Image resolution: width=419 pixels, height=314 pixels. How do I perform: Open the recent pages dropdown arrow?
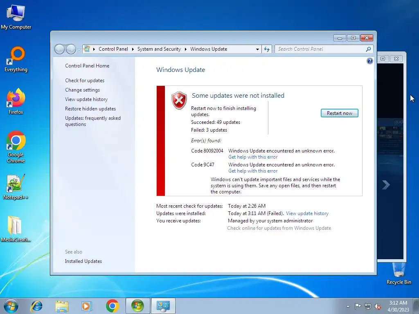tap(79, 49)
